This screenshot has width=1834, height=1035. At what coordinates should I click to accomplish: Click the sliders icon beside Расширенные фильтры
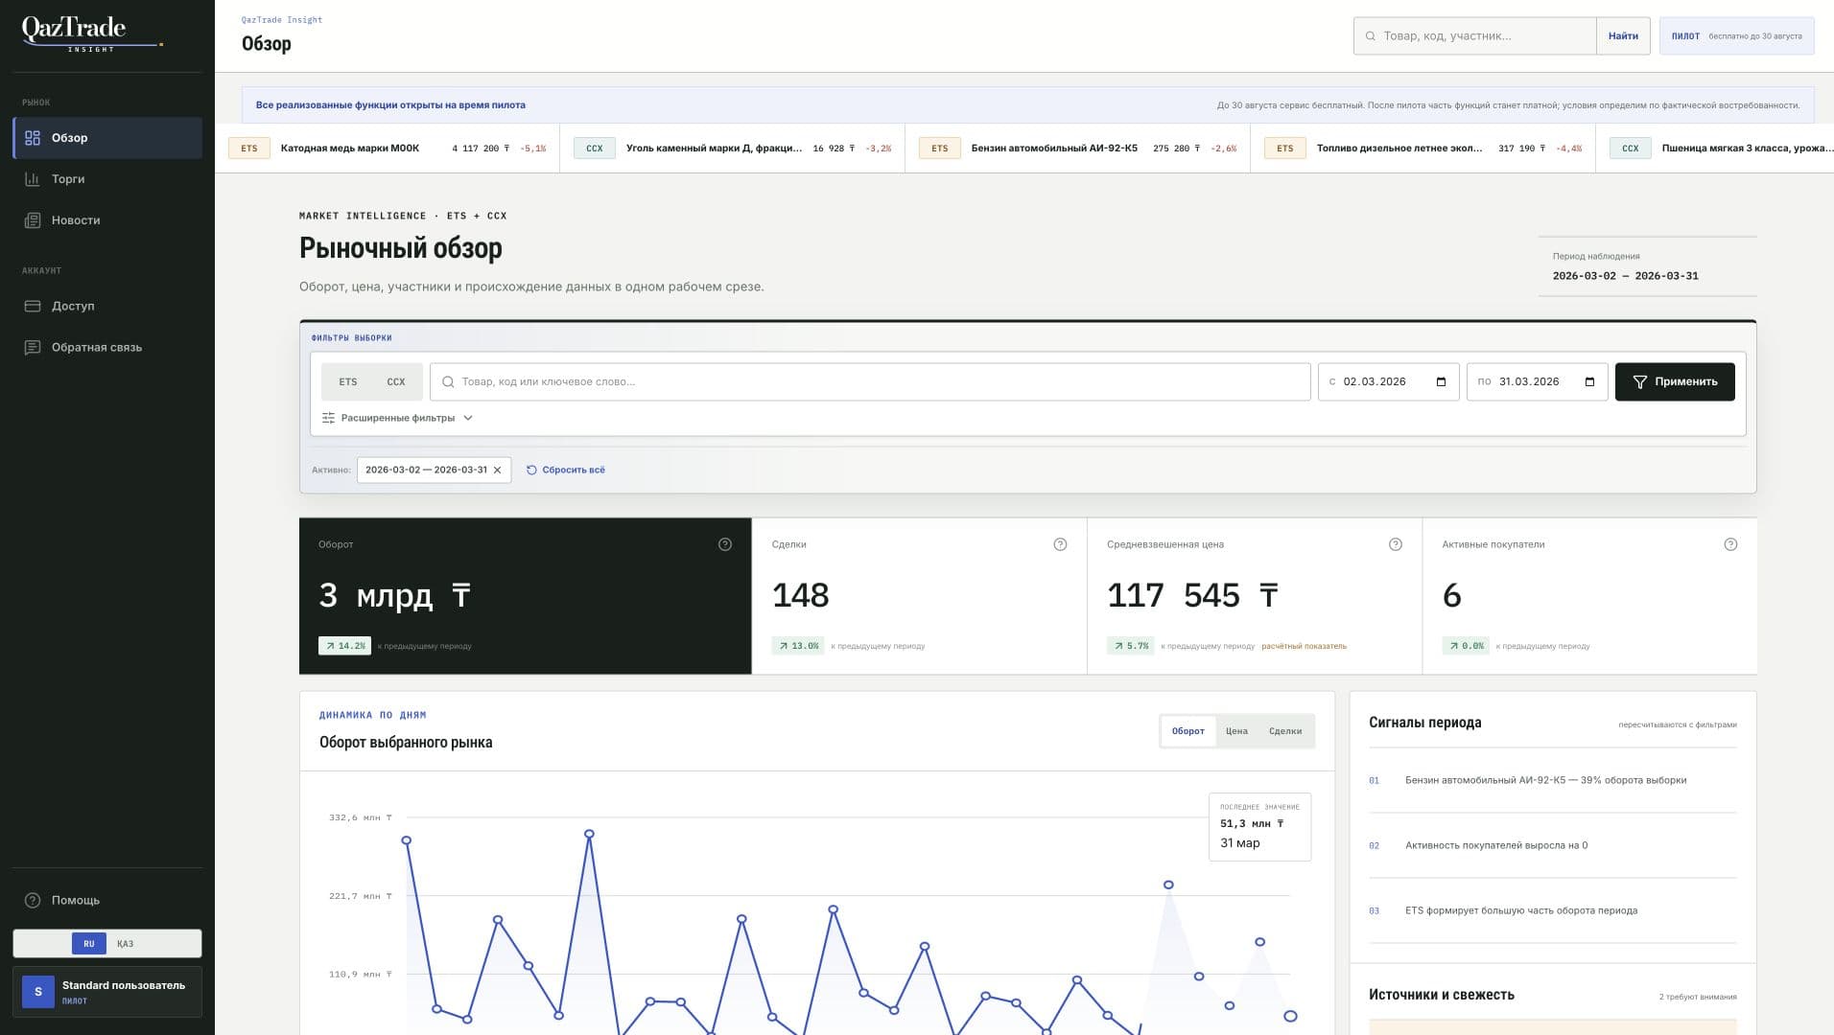tap(328, 419)
